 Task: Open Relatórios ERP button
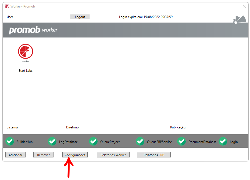click(x=154, y=155)
